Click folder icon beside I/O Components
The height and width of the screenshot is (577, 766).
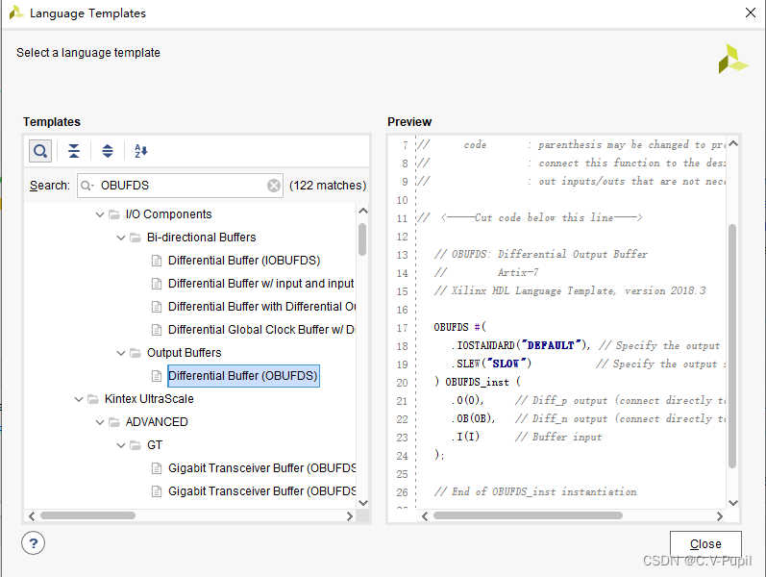pos(113,214)
